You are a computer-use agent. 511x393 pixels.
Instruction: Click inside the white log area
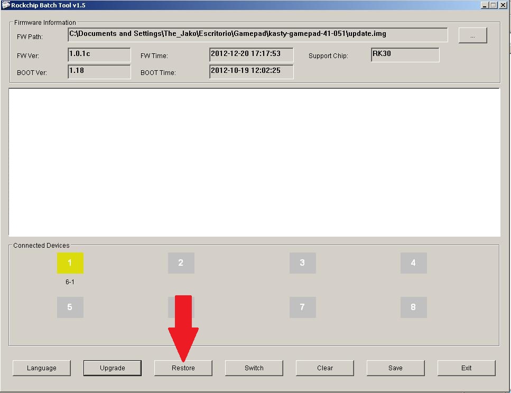tap(254, 162)
